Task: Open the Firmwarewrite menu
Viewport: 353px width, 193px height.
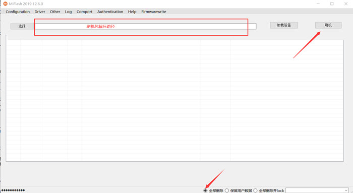Action: (154, 12)
